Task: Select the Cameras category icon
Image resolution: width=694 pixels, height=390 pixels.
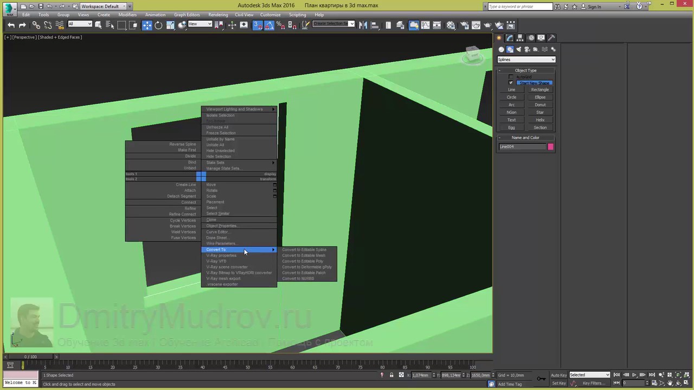Action: (x=528, y=49)
